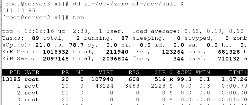The image size is (251, 105).
Task: Click the USER column header
Action: pyautogui.click(x=32, y=72)
